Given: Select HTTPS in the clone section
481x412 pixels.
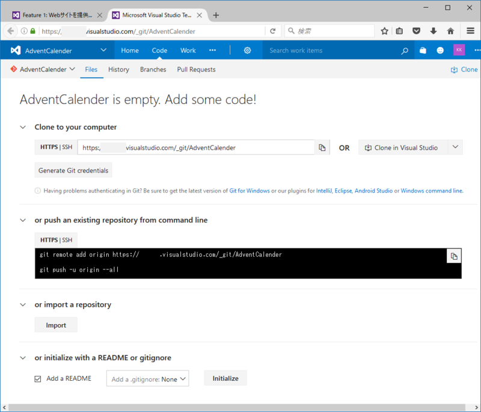Looking at the screenshot, I should [49, 147].
